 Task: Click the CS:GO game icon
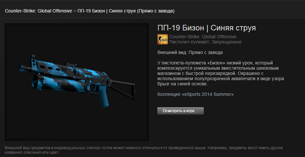click(162, 39)
